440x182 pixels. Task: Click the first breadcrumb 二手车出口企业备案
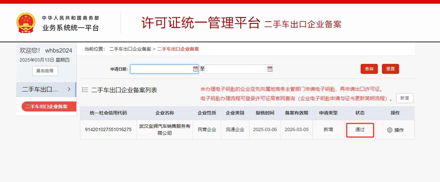tap(130, 49)
